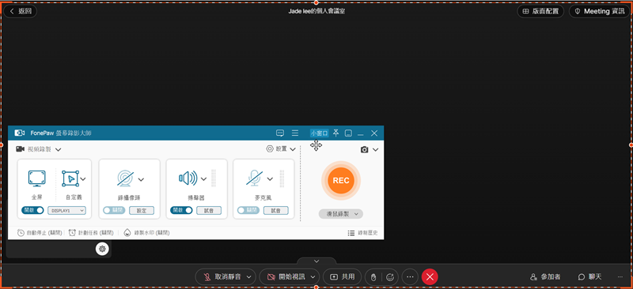This screenshot has height=289, width=633.
Task: Pin the FonePaw window on top
Action: pyautogui.click(x=335, y=133)
